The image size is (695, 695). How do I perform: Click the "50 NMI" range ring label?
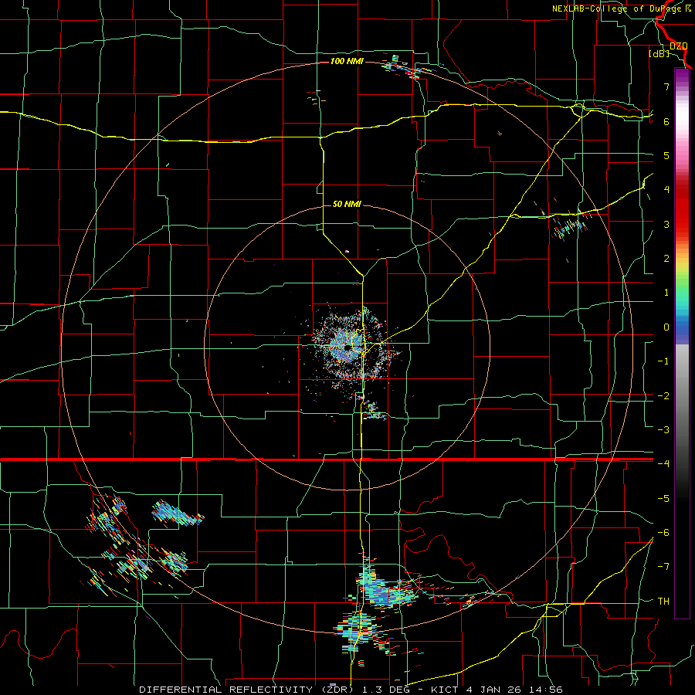click(347, 204)
